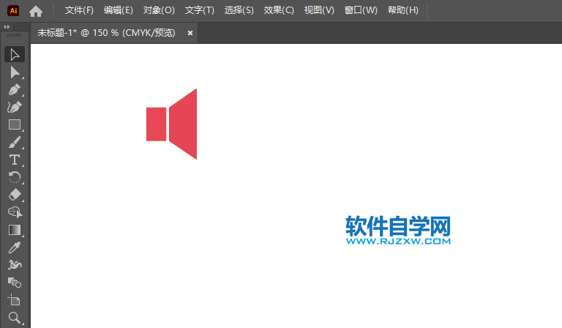Select the Pen tool
562x328 pixels.
pyautogui.click(x=15, y=89)
